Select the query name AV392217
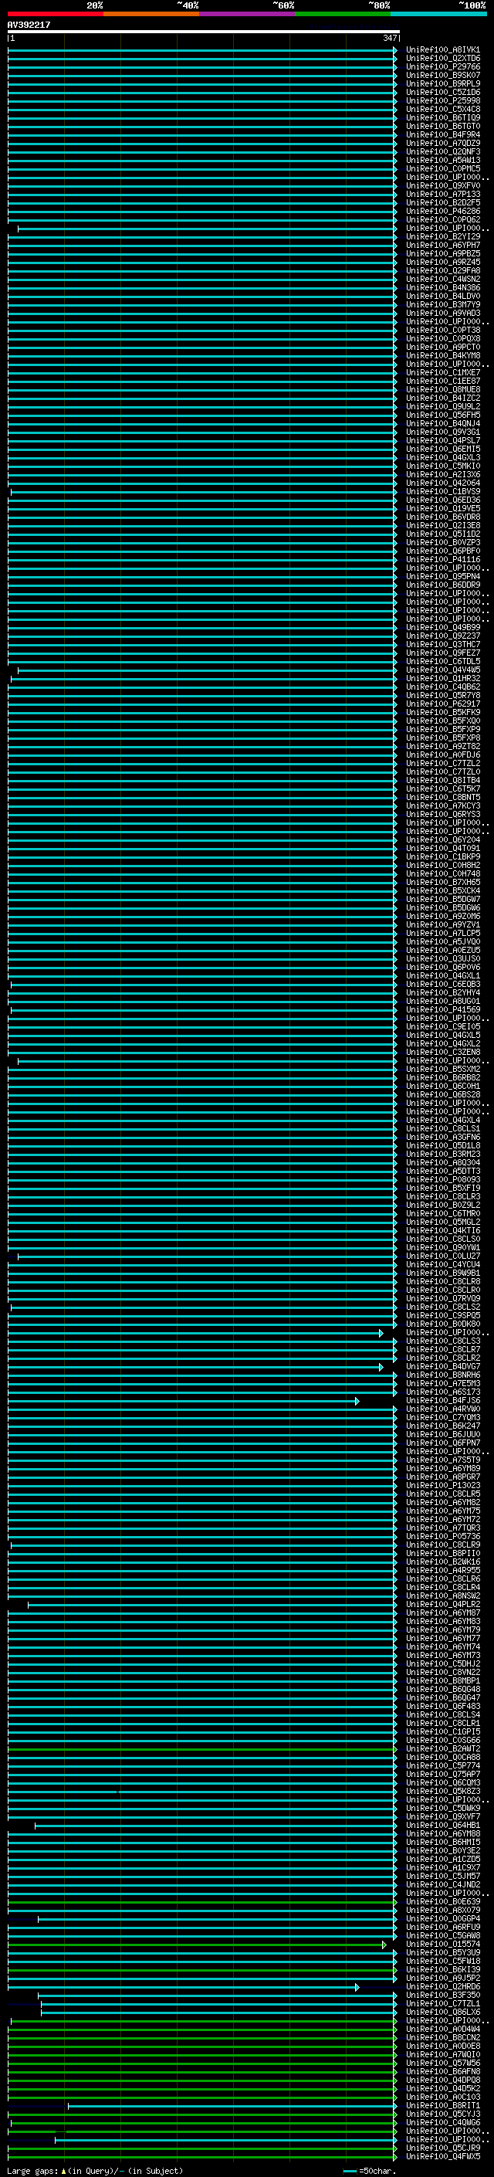 (29, 25)
